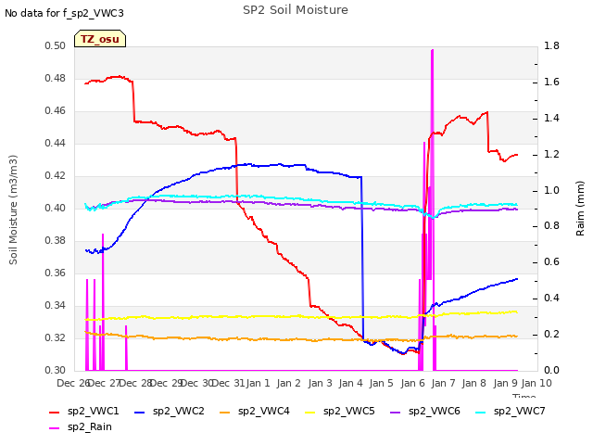This screenshot has width=593, height=445.
Task: Select the sp2_VWC2 legend entry
Action: (x=170, y=412)
